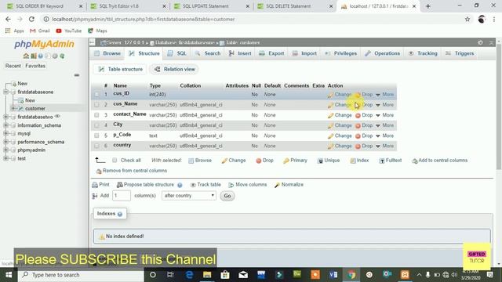The image size is (502, 282).
Task: Tick checkbox for country row
Action: pos(96,146)
